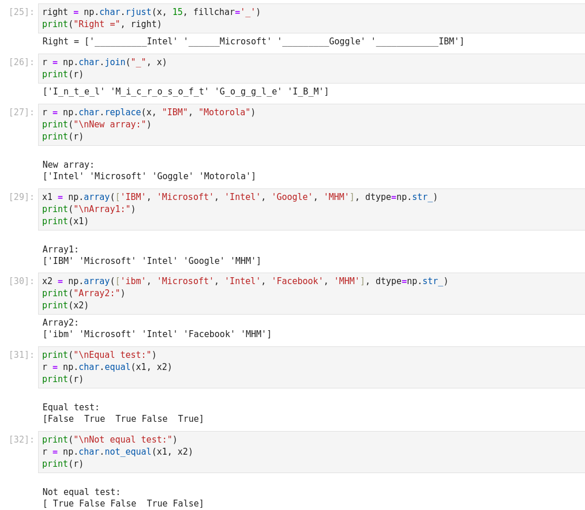Click the np.char.not_equal code cell

pyautogui.click(x=312, y=452)
